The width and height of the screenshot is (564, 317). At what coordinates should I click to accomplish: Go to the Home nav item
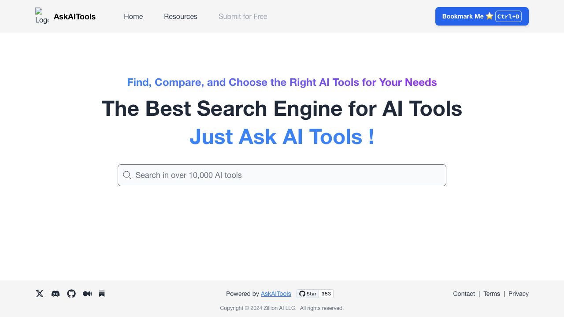point(133,16)
